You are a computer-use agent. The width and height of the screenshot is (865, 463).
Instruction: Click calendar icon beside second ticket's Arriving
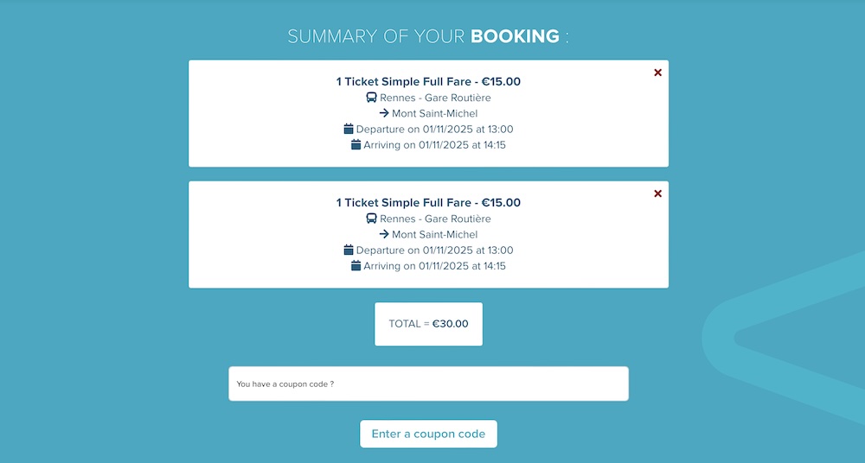point(356,265)
